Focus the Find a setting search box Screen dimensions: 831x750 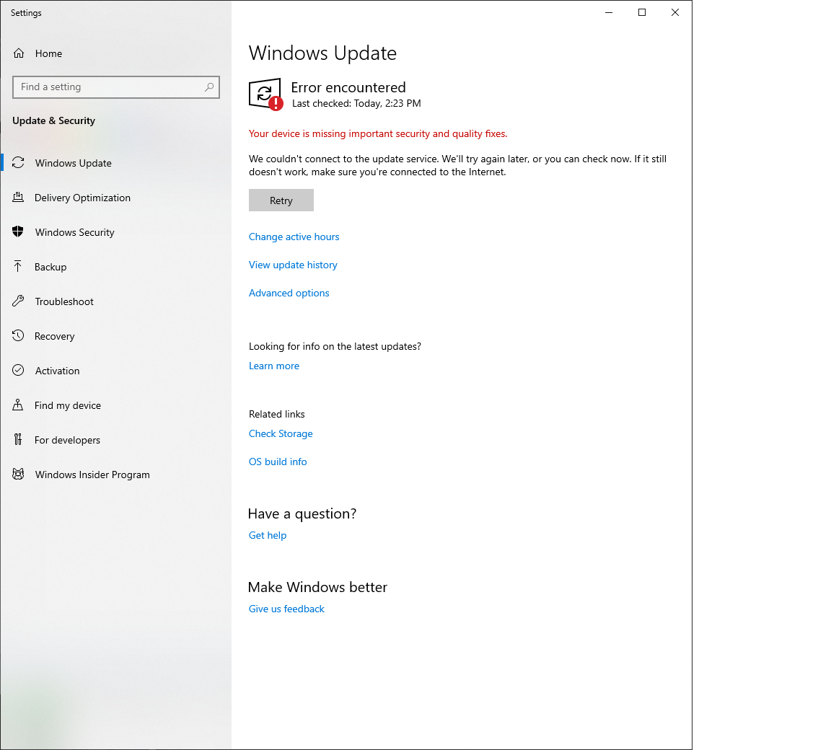[116, 87]
